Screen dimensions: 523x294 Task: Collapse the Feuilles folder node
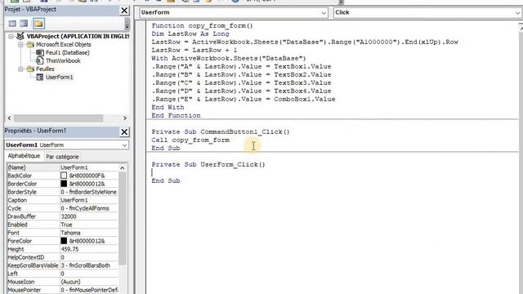pos(20,69)
